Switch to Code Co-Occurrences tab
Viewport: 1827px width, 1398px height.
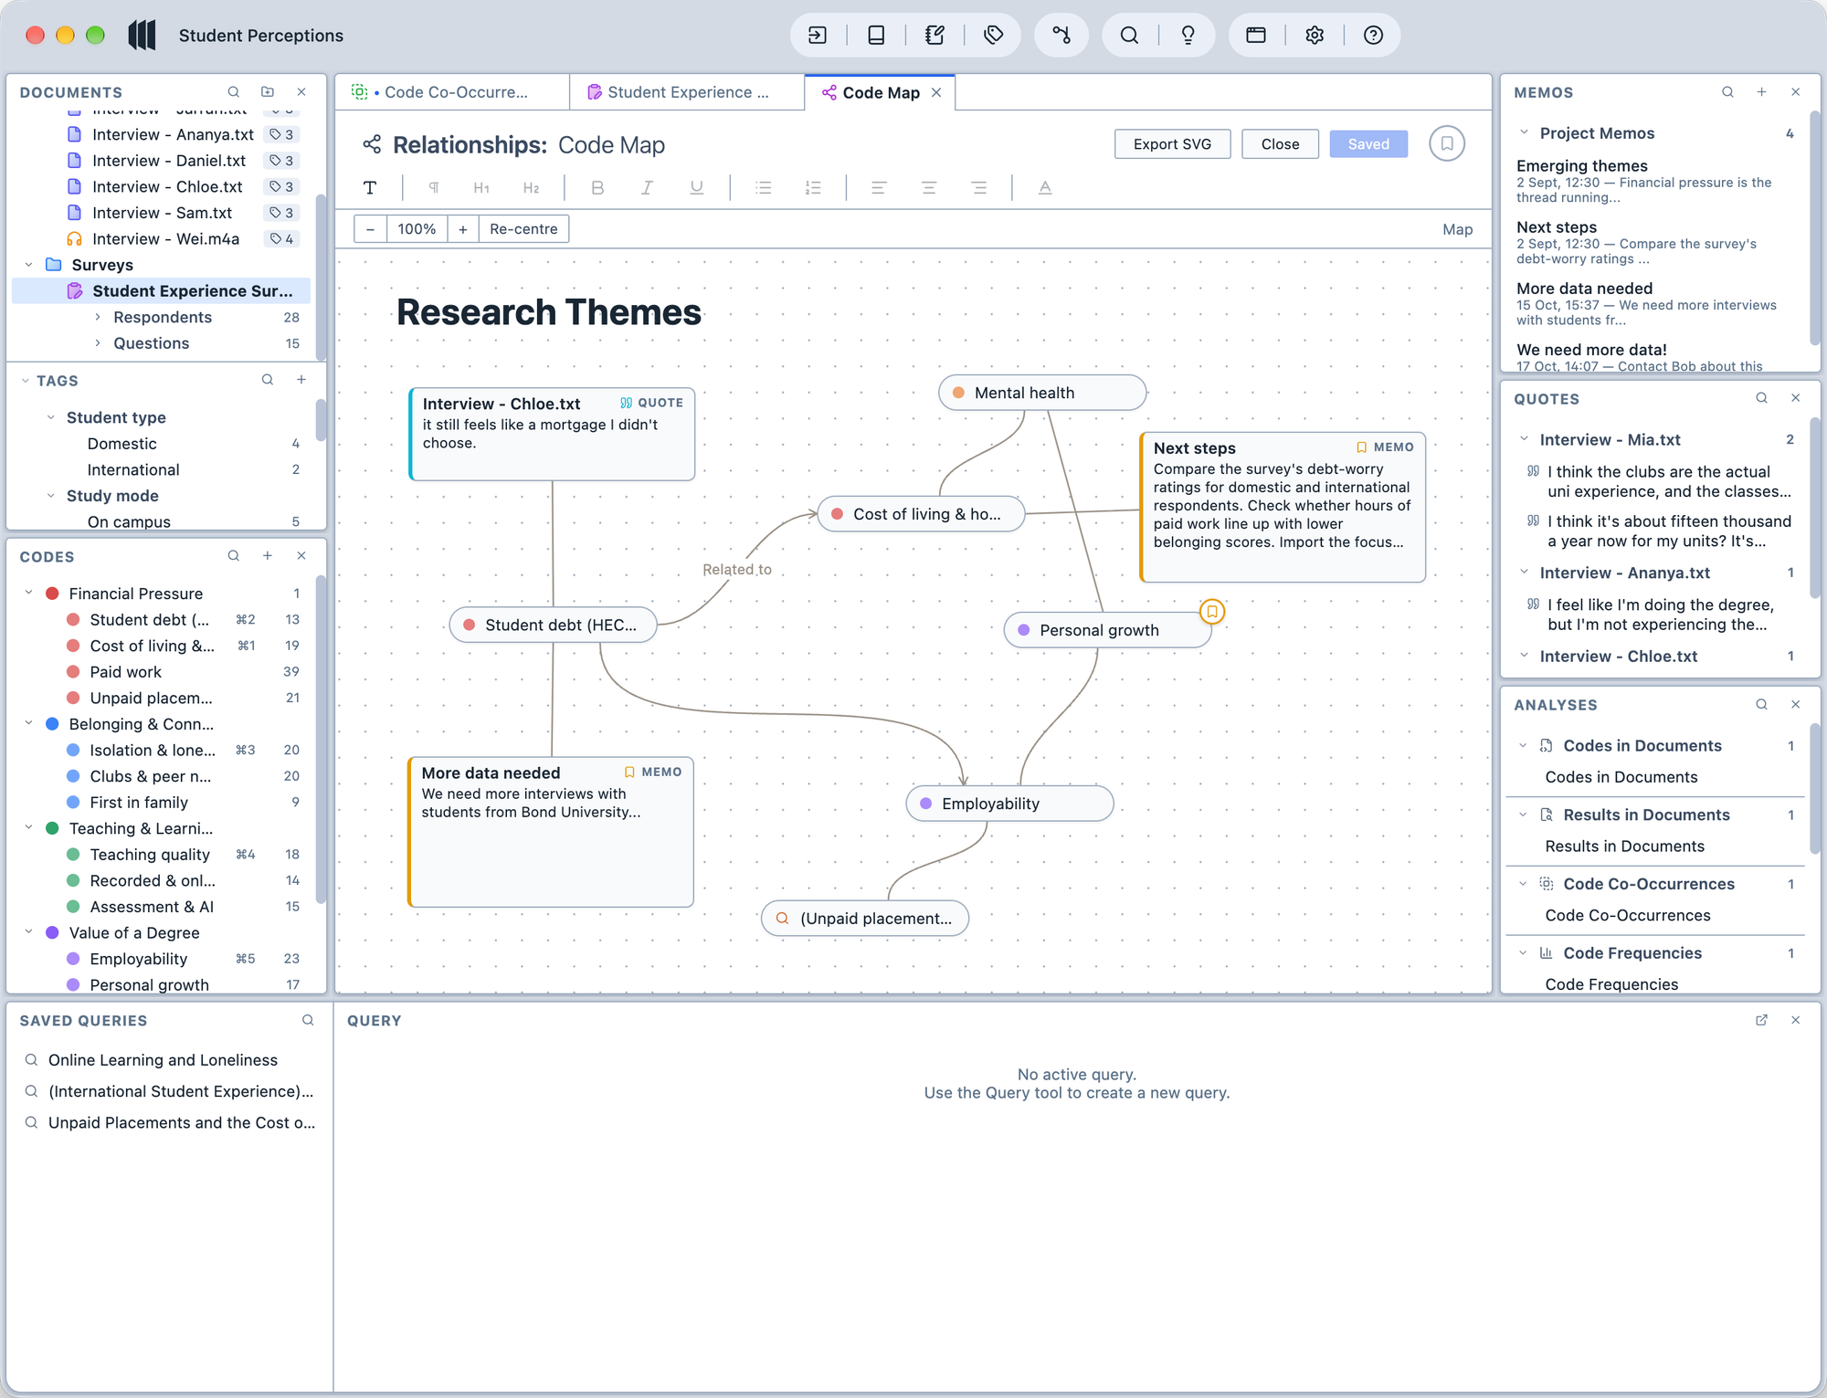[x=451, y=92]
